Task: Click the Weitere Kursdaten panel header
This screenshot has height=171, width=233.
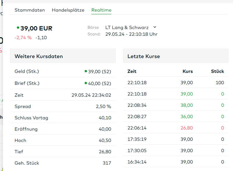Action: pos(39,56)
